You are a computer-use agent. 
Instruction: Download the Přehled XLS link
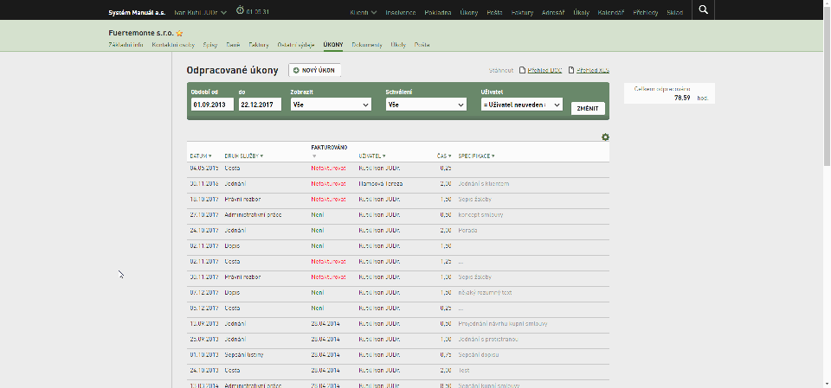click(592, 70)
